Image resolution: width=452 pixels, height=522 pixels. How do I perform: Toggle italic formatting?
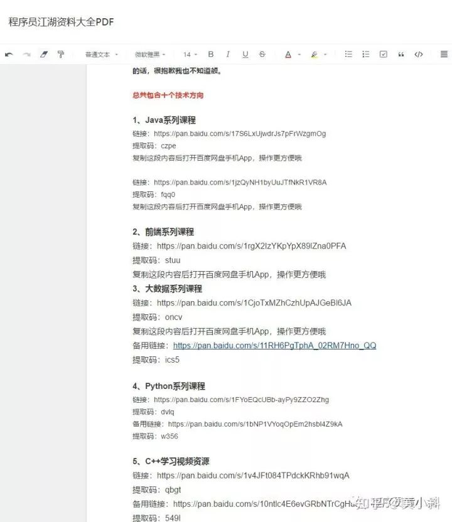pos(228,54)
